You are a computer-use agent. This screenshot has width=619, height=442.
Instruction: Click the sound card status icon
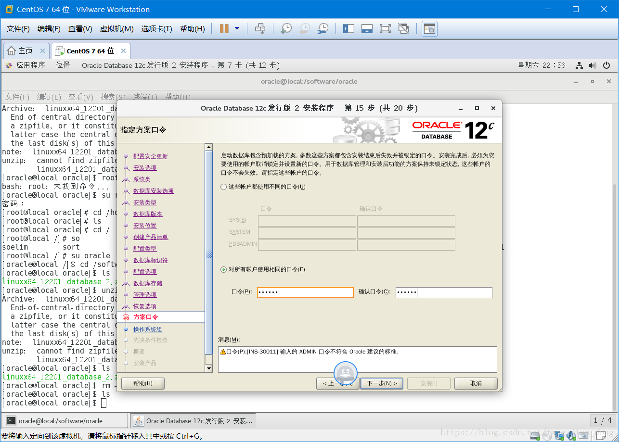[571, 436]
